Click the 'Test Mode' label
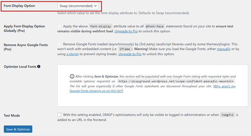This screenshot has width=251, height=136. 12,115
